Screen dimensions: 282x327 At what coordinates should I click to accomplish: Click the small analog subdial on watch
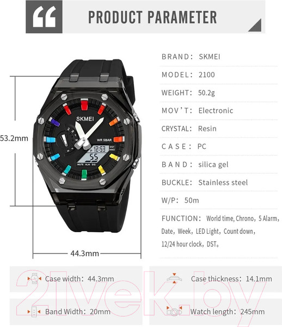click(x=66, y=139)
